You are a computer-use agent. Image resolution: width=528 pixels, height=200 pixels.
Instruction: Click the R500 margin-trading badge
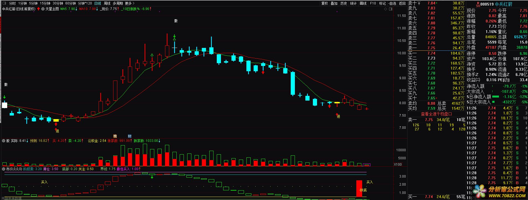pyautogui.click(x=478, y=4)
